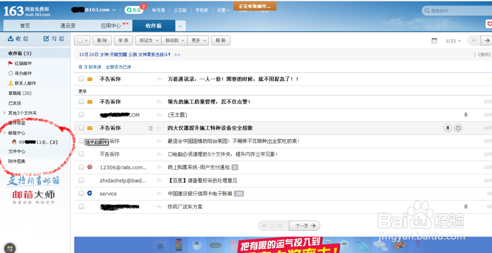Open the 更多 dropdown
This screenshot has width=492, height=253.
[198, 40]
